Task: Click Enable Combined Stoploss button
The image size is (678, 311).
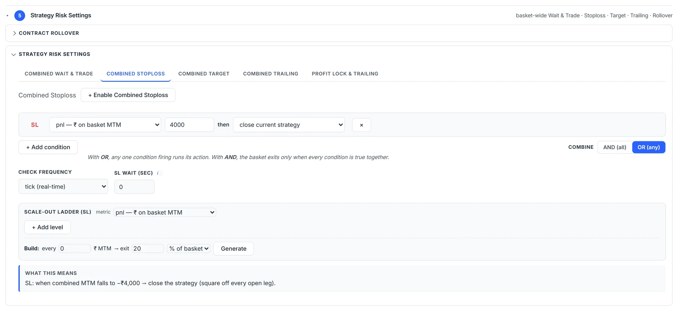Action: tap(128, 95)
